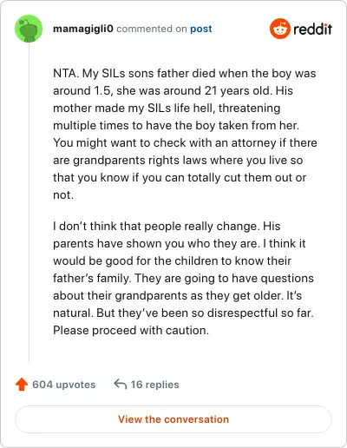Click the line beginning "are grandparents rights laws"
Image resolution: width=347 pixels, height=448 pixels.
coord(178,161)
